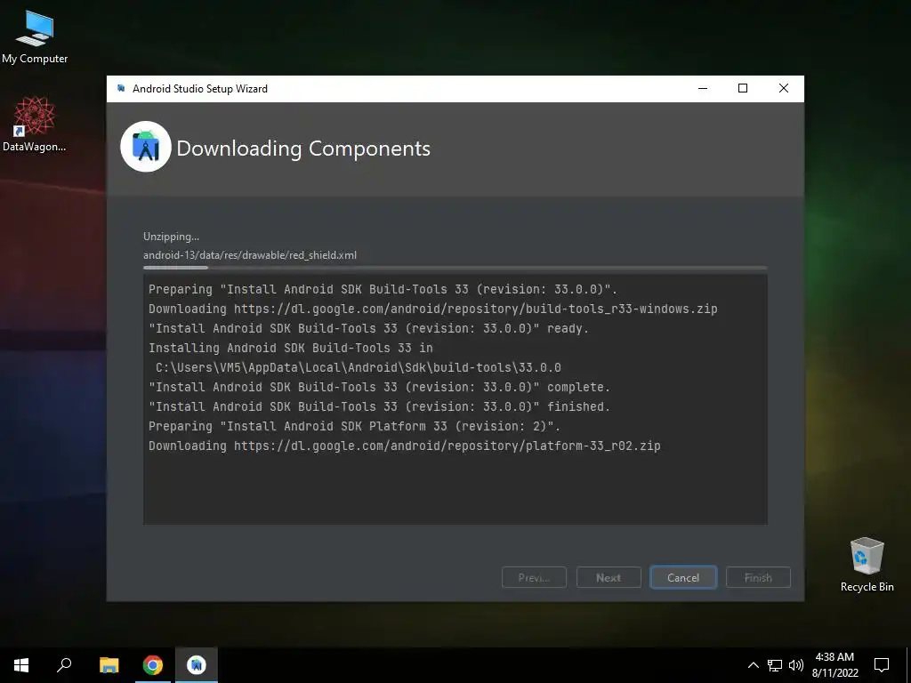The image size is (911, 683).
Task: Open File Explorer from the taskbar
Action: [x=109, y=665]
